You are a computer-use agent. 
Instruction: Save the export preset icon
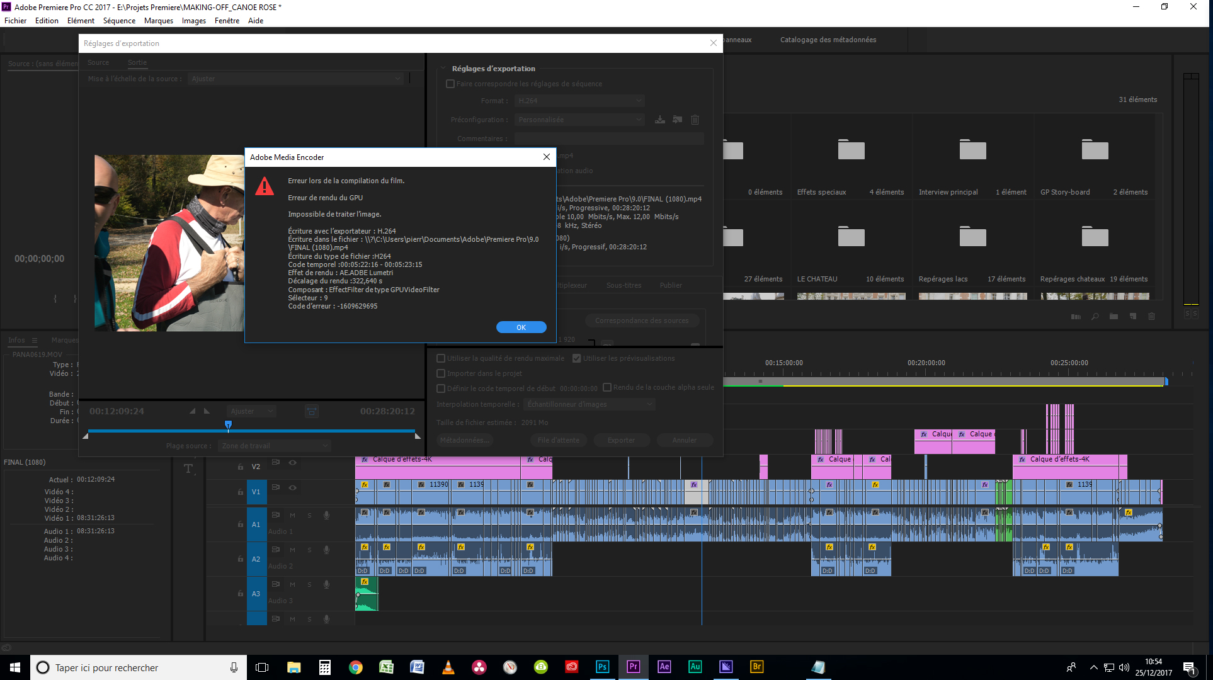(x=660, y=120)
